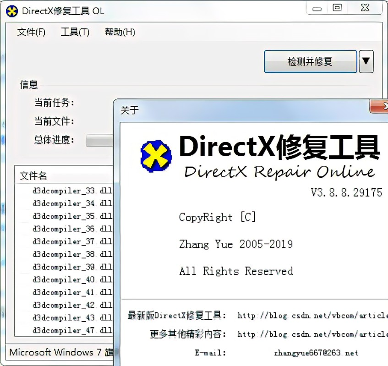This screenshot has width=388, height=366.
Task: Open the 帮助(H) menu
Action: (x=120, y=32)
